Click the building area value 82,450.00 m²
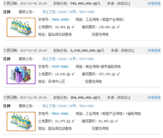 tap(107, 121)
